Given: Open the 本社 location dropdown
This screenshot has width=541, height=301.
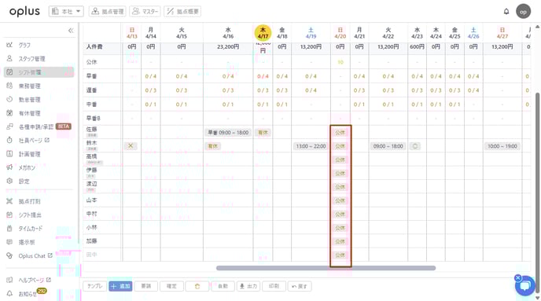Looking at the screenshot, I should tap(66, 11).
